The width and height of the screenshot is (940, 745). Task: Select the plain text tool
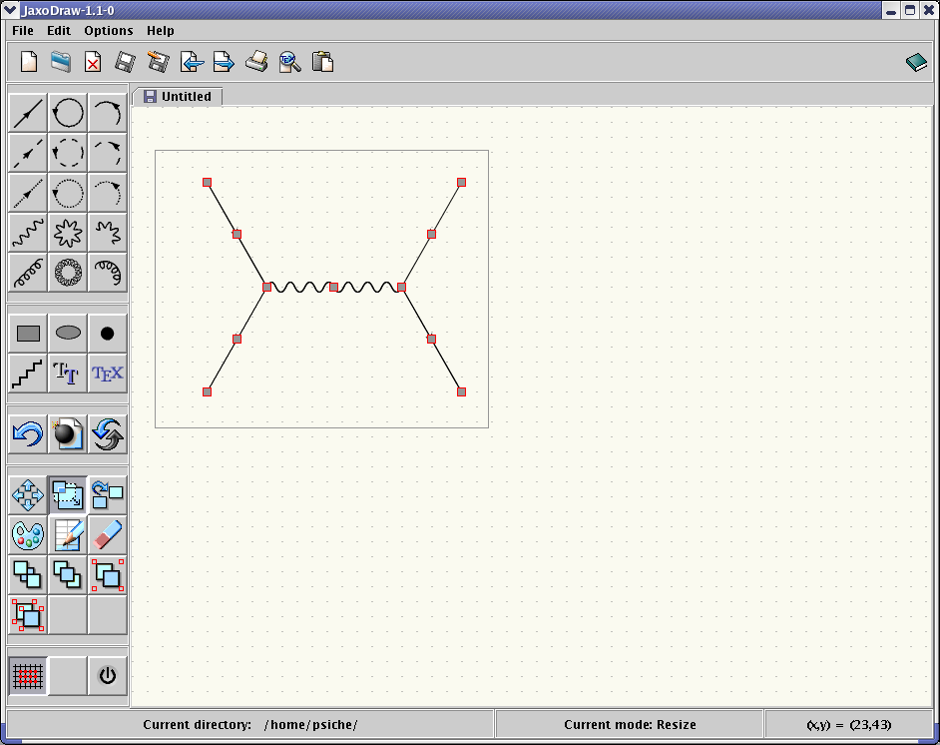pos(68,373)
